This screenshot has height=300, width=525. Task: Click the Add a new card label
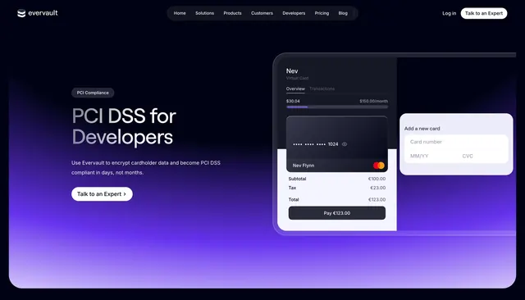(422, 129)
